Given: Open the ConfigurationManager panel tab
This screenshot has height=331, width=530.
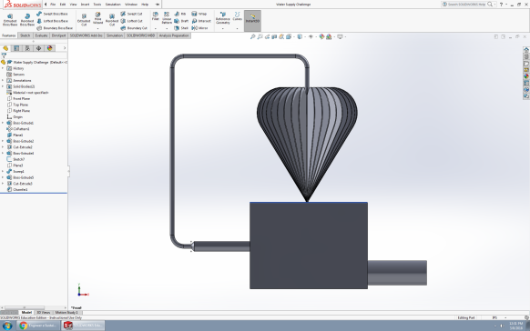Looking at the screenshot, I should pos(27,48).
